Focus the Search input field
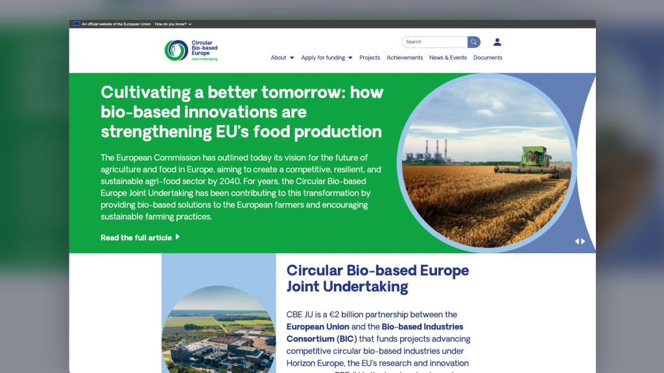This screenshot has width=664, height=373. (434, 42)
